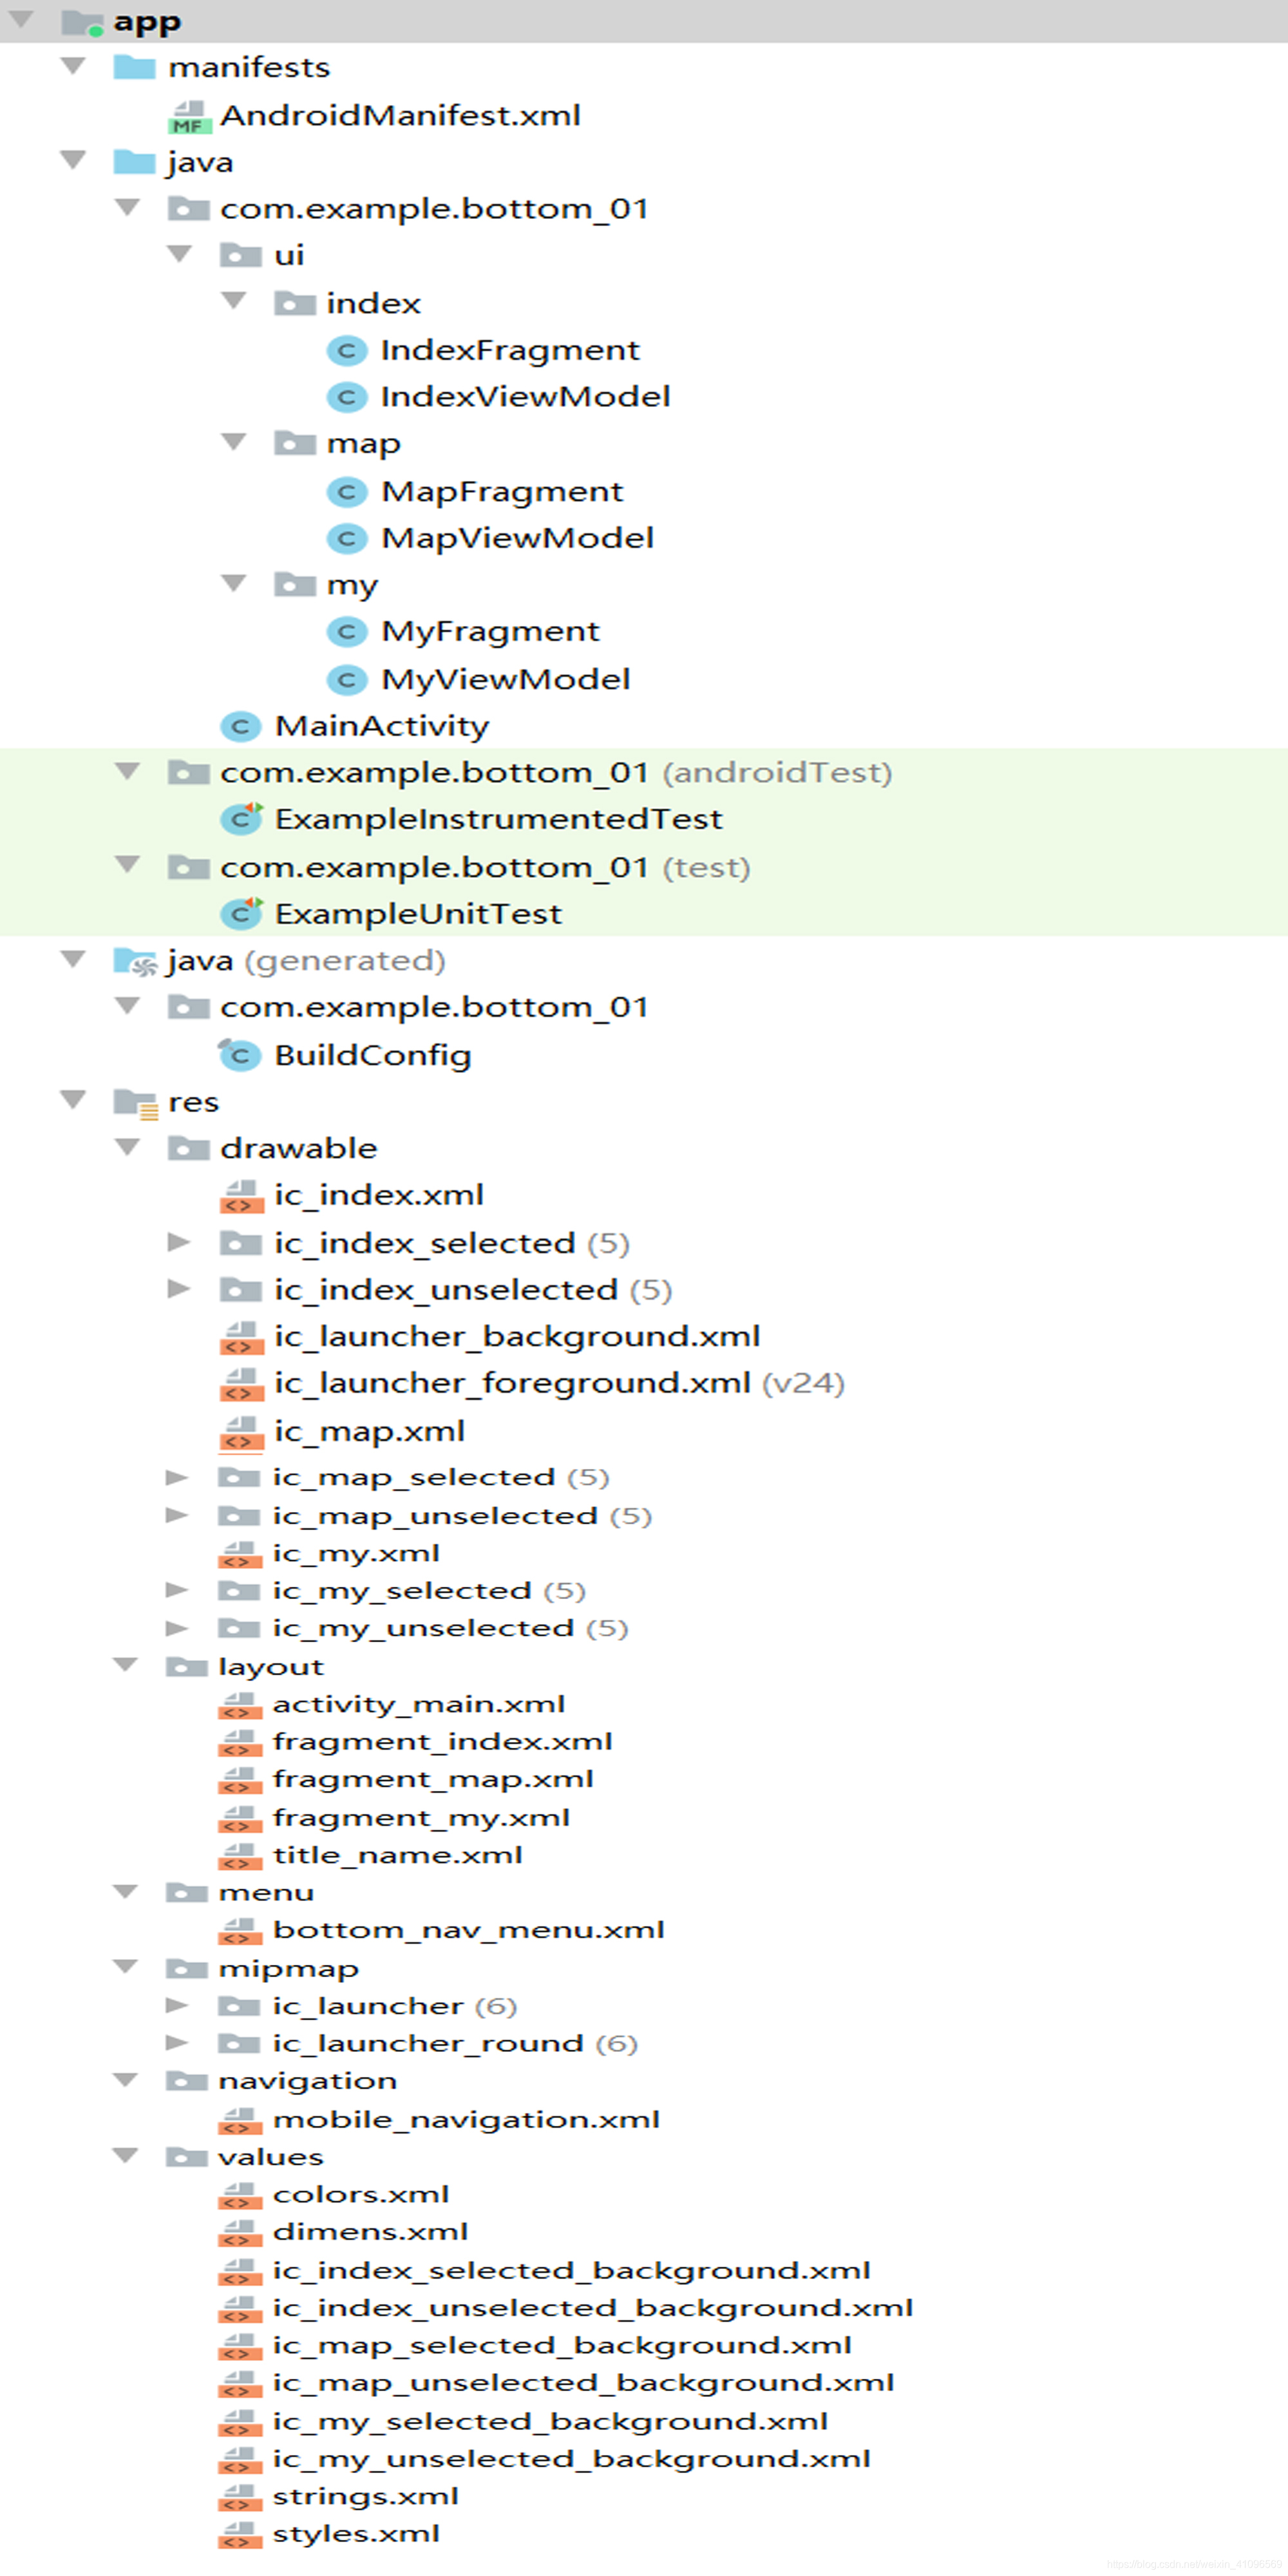Select ic_my_selected_background.xml in values

[550, 2422]
